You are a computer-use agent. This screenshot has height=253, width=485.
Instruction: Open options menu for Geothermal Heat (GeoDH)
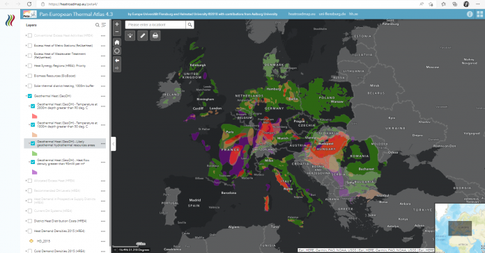point(103,96)
